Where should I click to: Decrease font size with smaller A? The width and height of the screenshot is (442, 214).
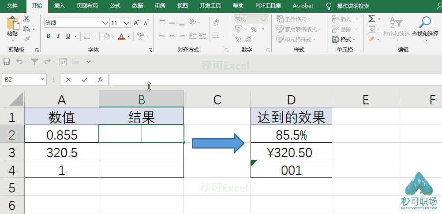[x=146, y=23]
